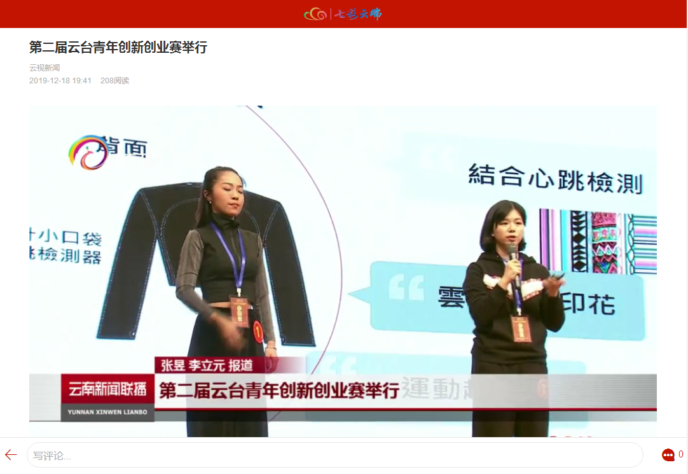Click the YUNNAN XINWEN LIANBO label
The width and height of the screenshot is (688, 474).
pos(107,412)
